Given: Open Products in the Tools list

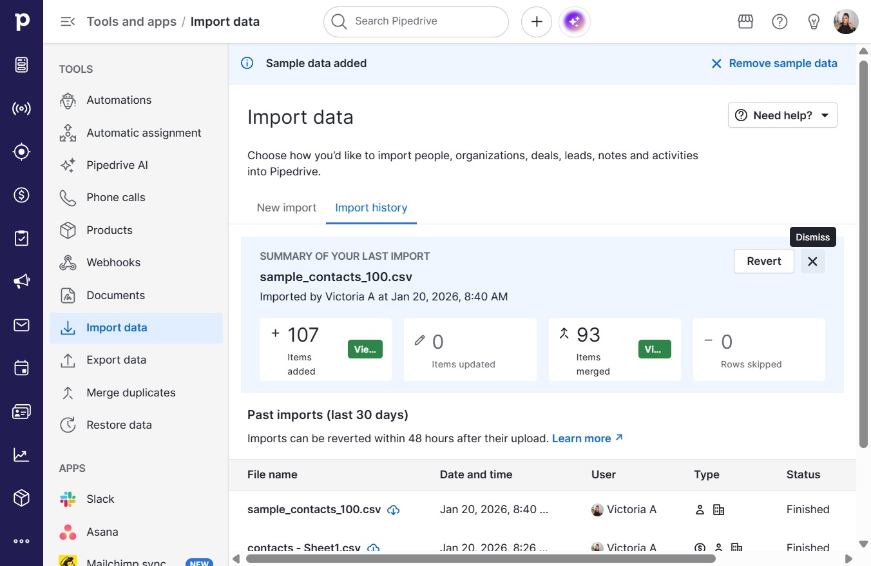Looking at the screenshot, I should tap(136, 230).
